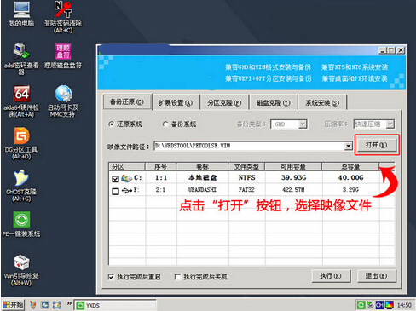Click the 打开(K) button

point(377,145)
